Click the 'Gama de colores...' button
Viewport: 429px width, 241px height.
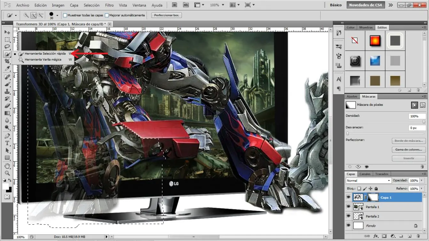(x=409, y=150)
